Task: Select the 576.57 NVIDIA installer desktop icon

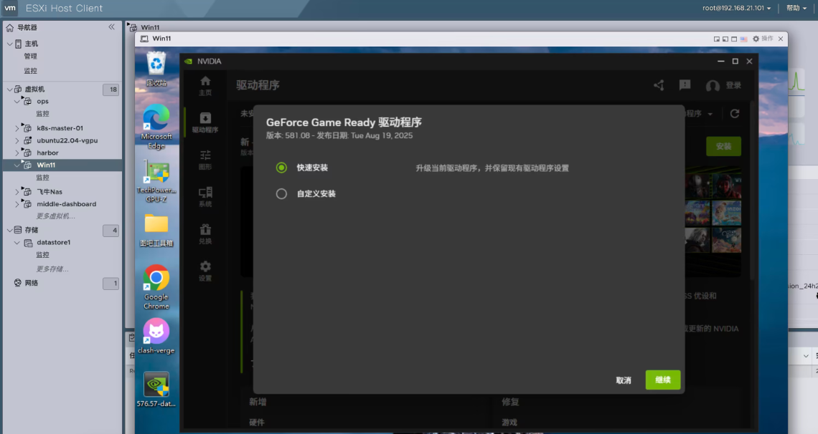Action: (x=156, y=390)
